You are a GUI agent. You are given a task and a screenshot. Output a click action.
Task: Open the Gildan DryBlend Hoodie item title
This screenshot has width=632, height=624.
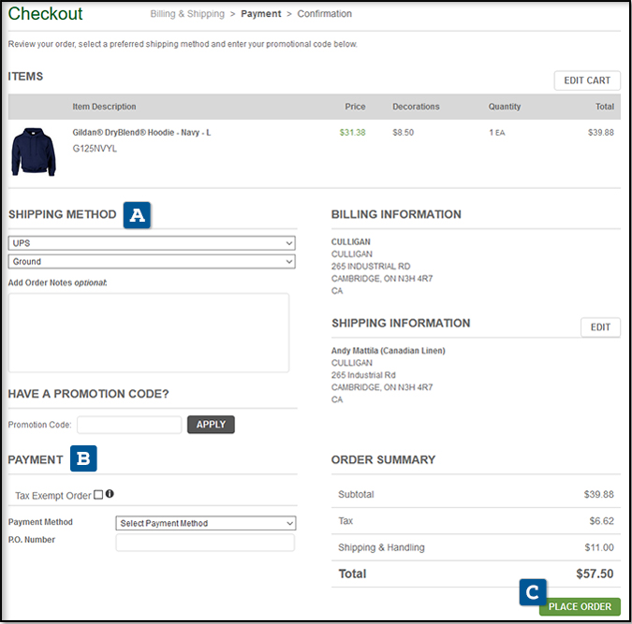[141, 133]
